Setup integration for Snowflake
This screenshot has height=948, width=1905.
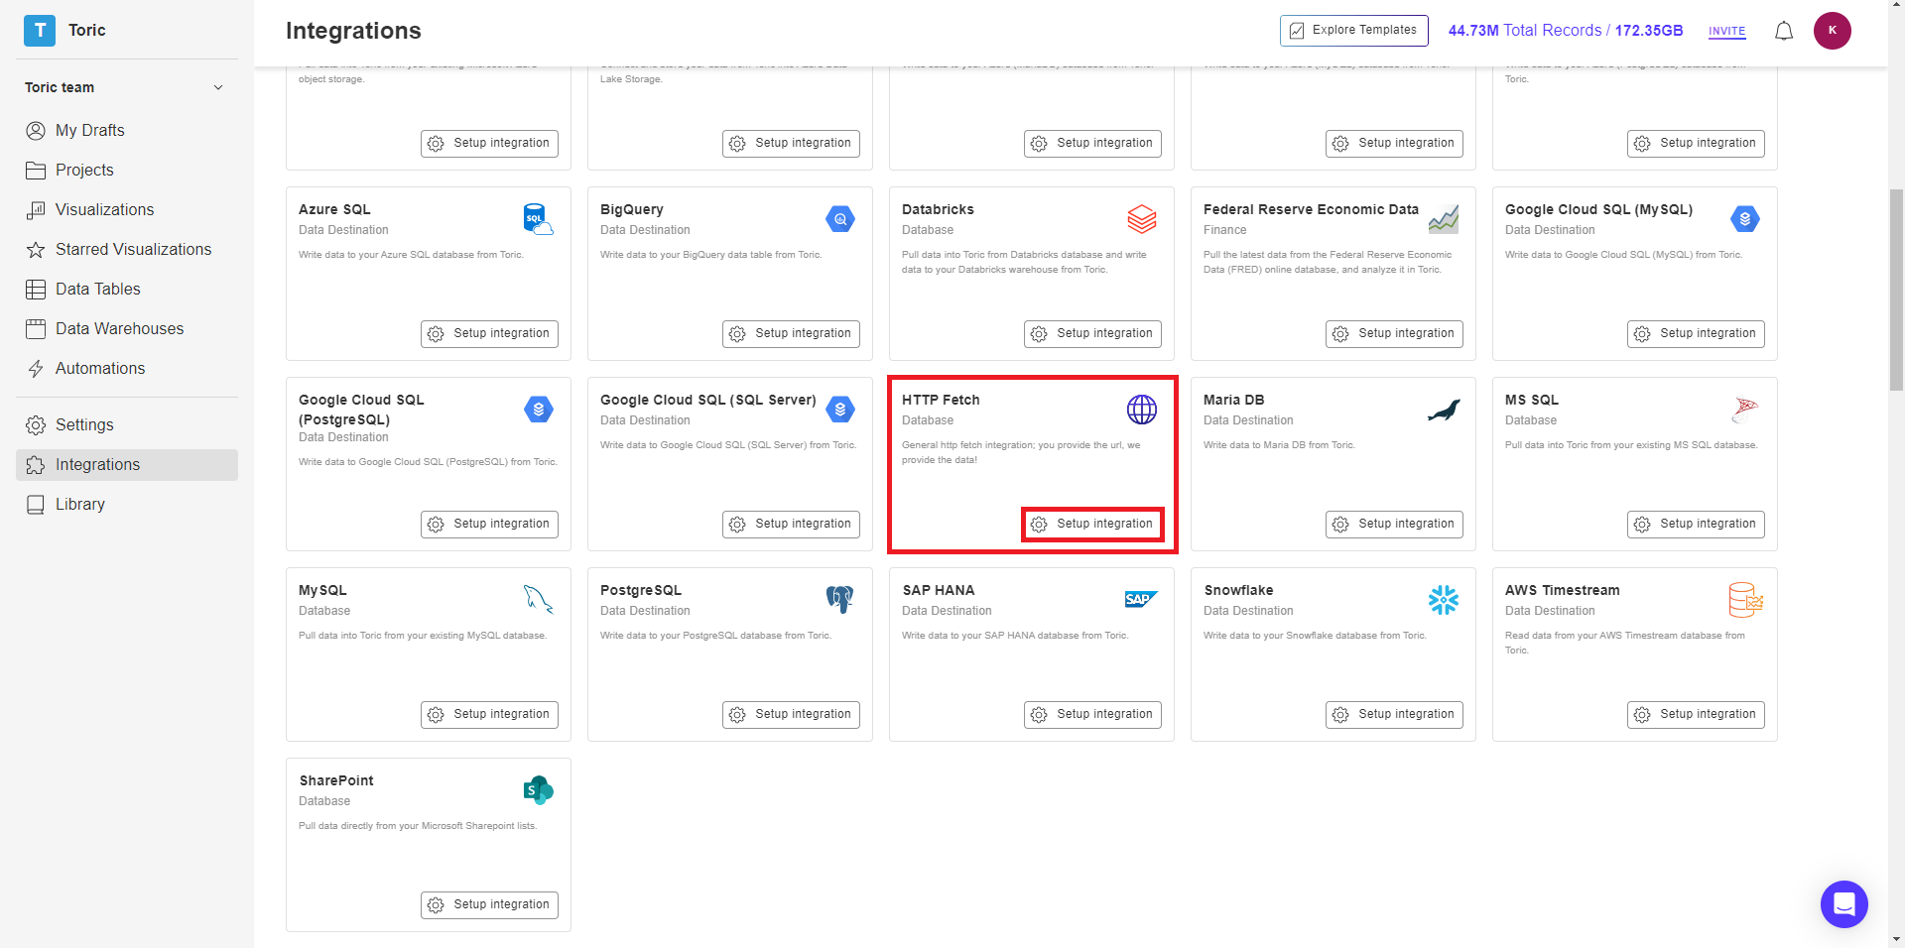click(1394, 715)
